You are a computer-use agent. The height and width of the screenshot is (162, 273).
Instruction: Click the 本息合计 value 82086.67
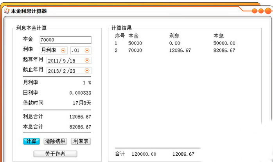coord(80,127)
